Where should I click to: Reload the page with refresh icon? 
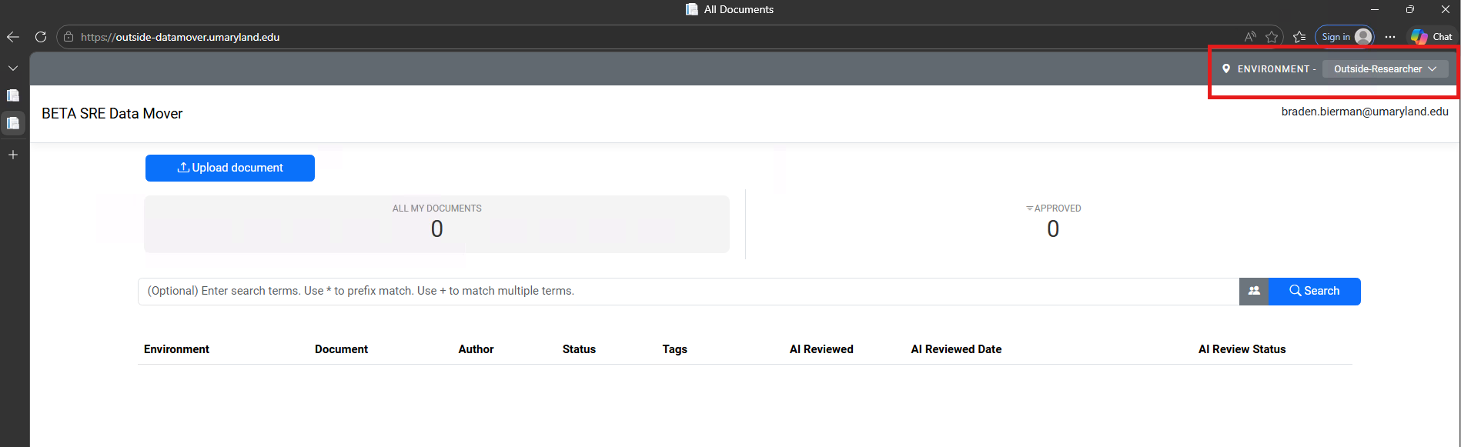pyautogui.click(x=41, y=37)
